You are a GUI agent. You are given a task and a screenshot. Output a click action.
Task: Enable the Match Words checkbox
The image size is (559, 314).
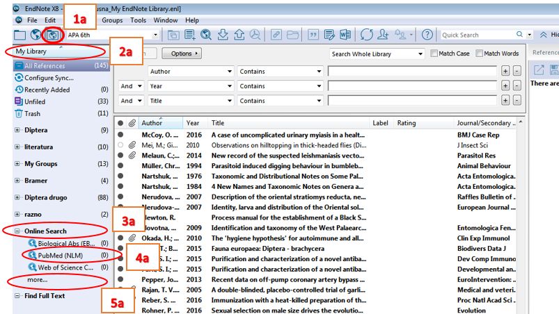[x=479, y=53]
